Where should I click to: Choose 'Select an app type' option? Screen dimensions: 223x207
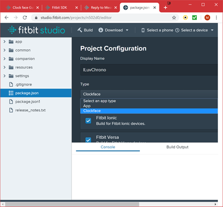click(149, 101)
